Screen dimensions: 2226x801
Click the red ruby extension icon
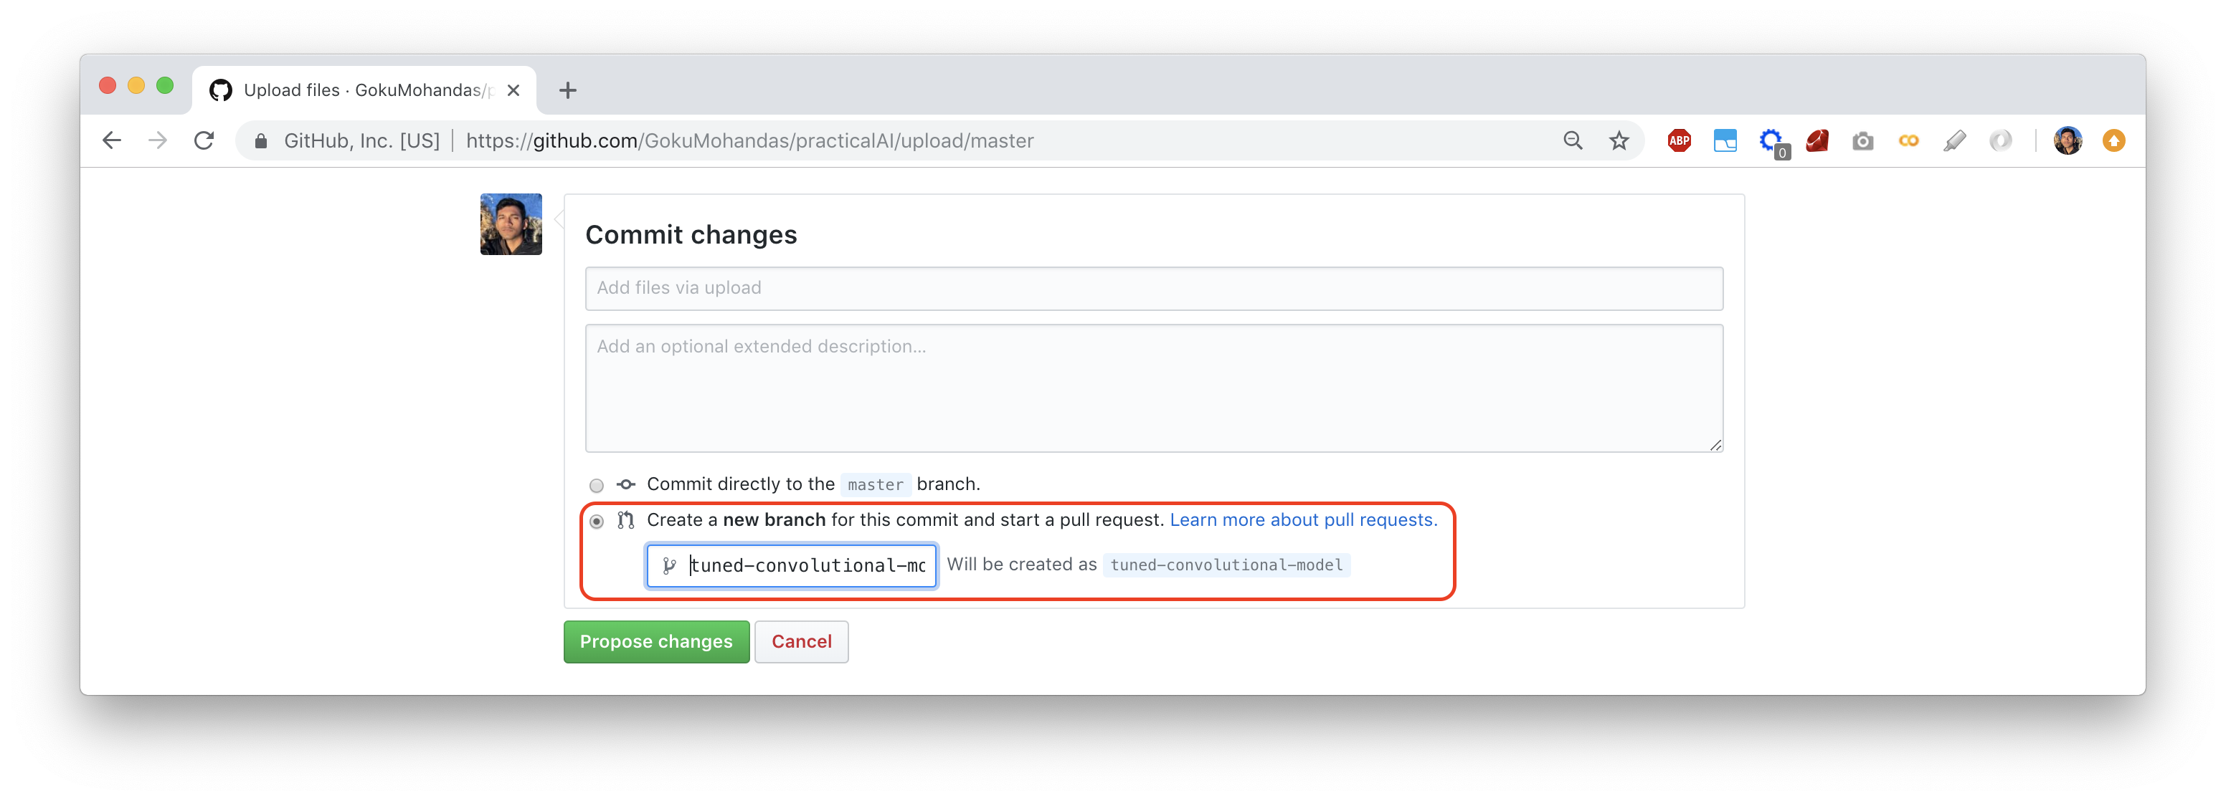1817,140
